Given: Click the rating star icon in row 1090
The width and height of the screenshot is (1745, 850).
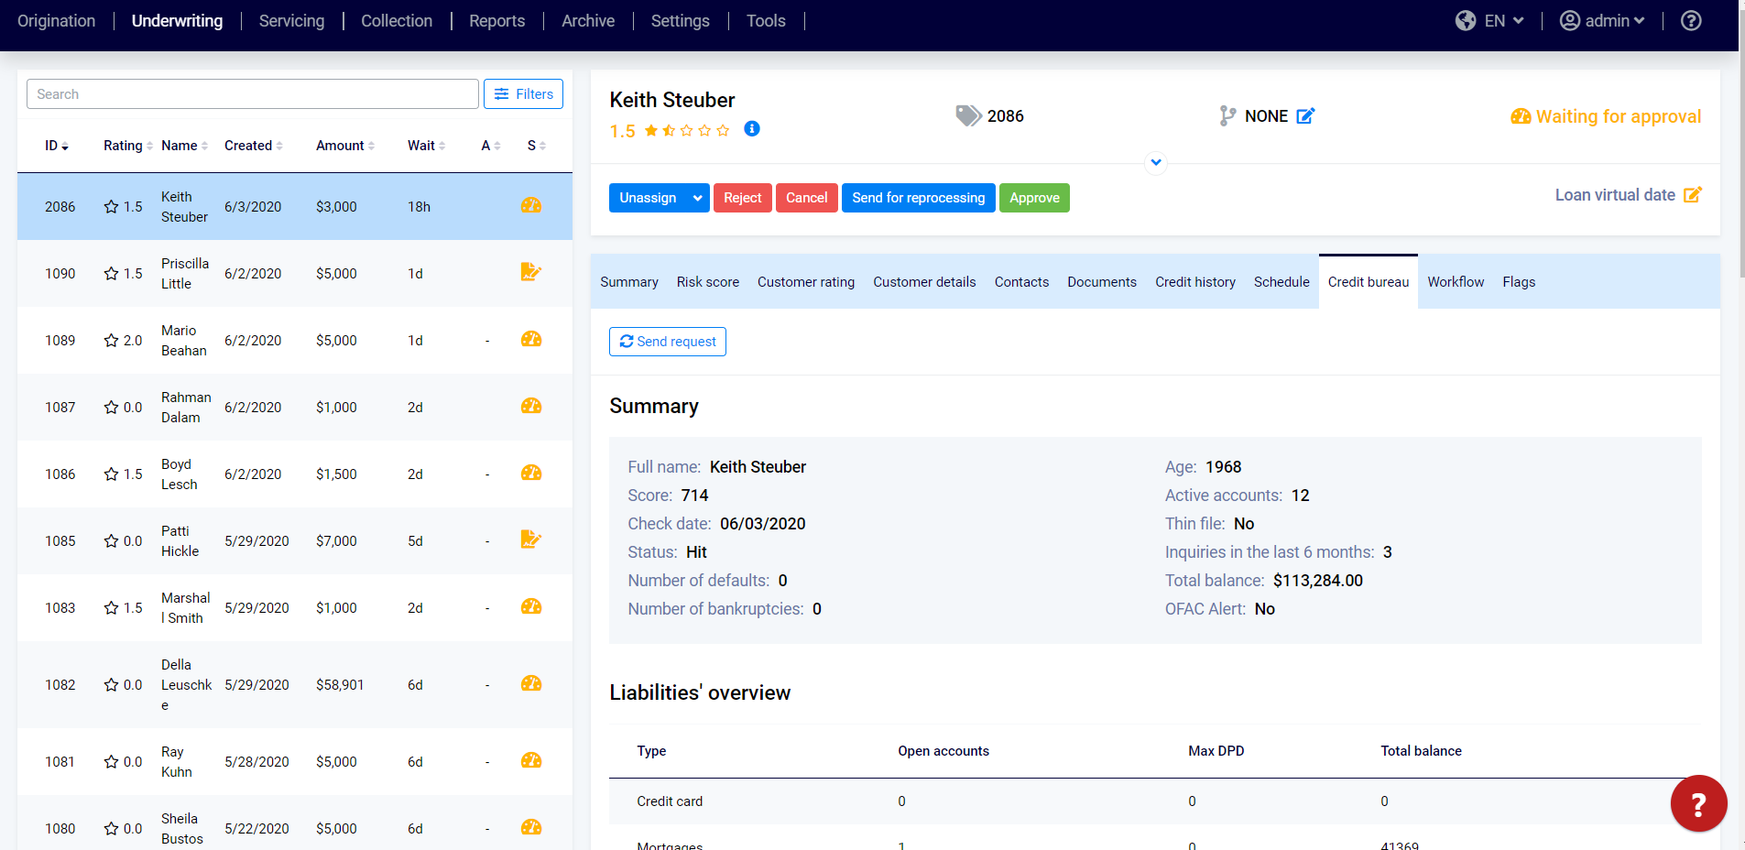Looking at the screenshot, I should pos(111,273).
